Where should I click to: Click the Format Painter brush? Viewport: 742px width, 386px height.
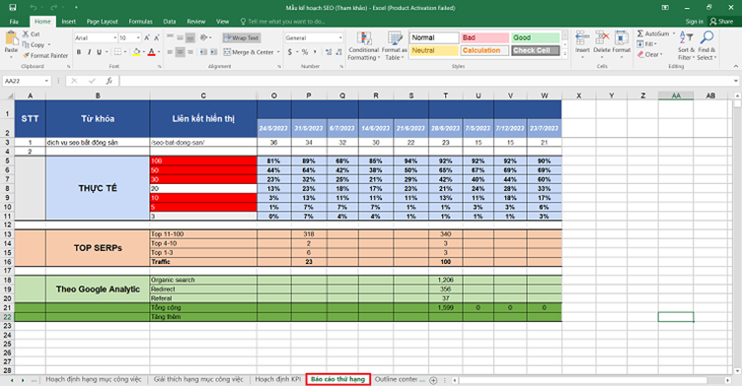pyautogui.click(x=26, y=56)
